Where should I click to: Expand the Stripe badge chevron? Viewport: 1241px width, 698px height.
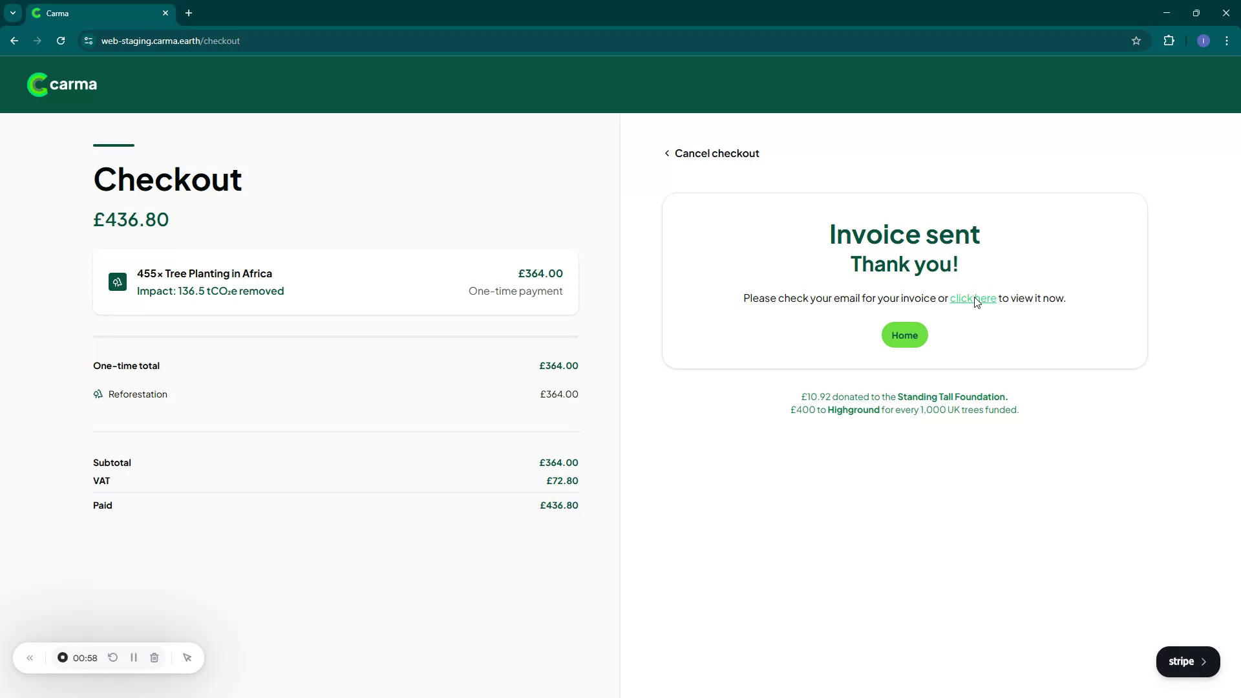point(1204,662)
